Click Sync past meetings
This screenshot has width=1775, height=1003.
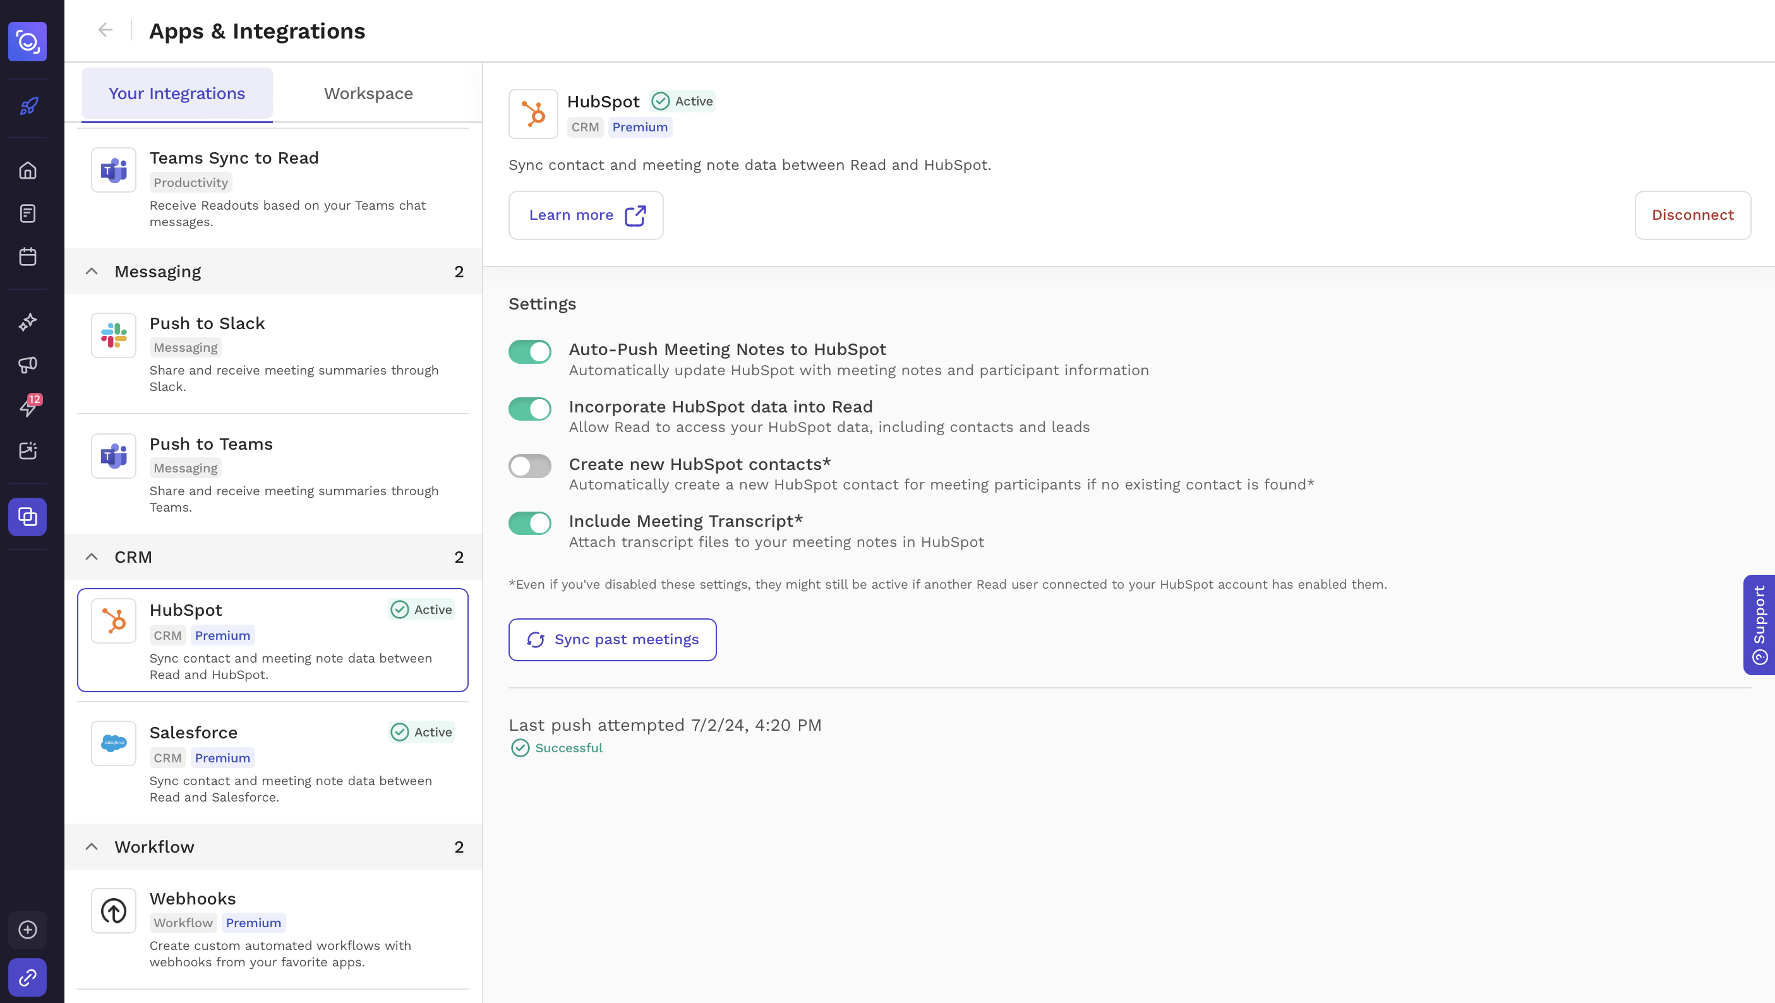point(613,639)
